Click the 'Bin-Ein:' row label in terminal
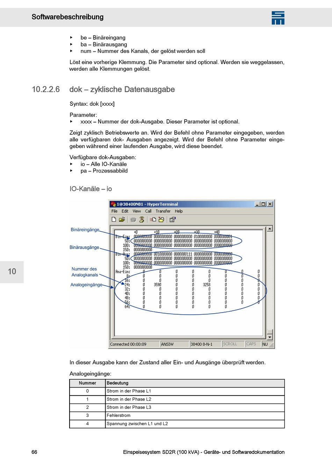 pos(123,237)
